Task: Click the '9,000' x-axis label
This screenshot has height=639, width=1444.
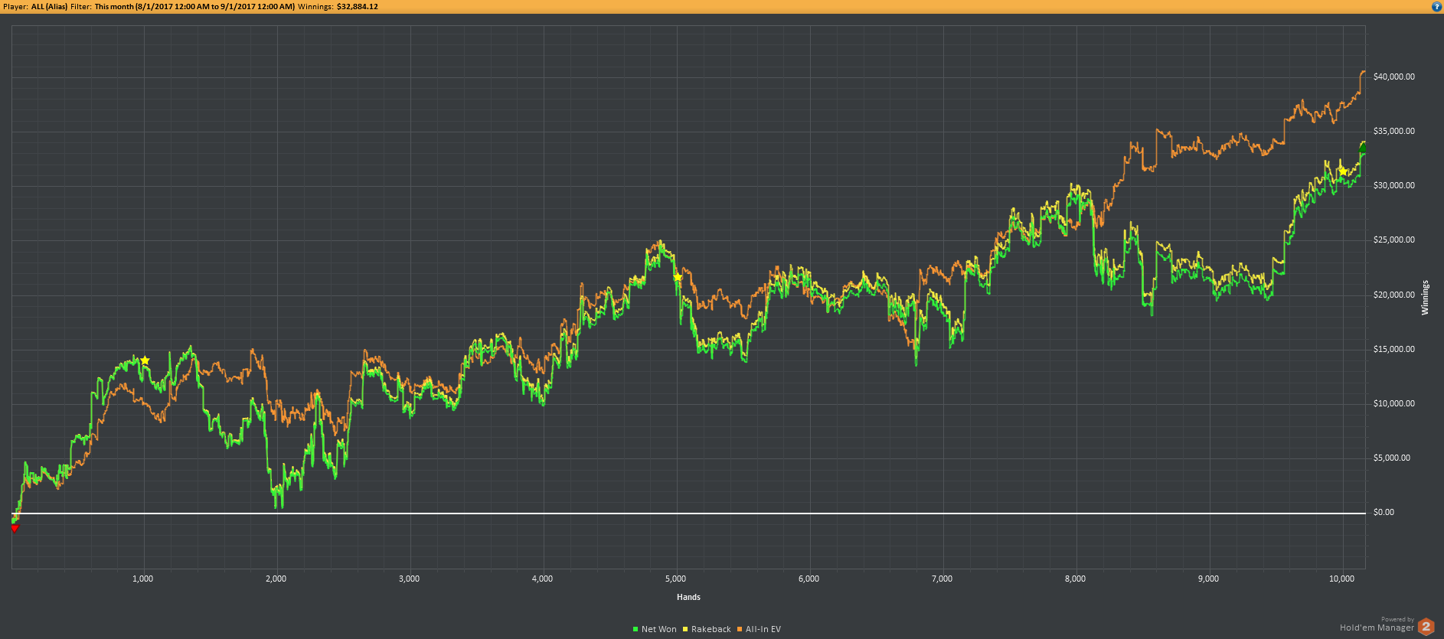Action: pos(1209,579)
